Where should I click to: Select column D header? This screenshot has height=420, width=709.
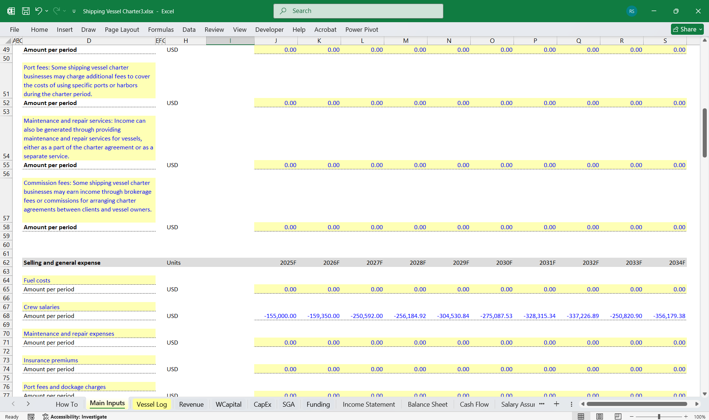[x=89, y=41]
